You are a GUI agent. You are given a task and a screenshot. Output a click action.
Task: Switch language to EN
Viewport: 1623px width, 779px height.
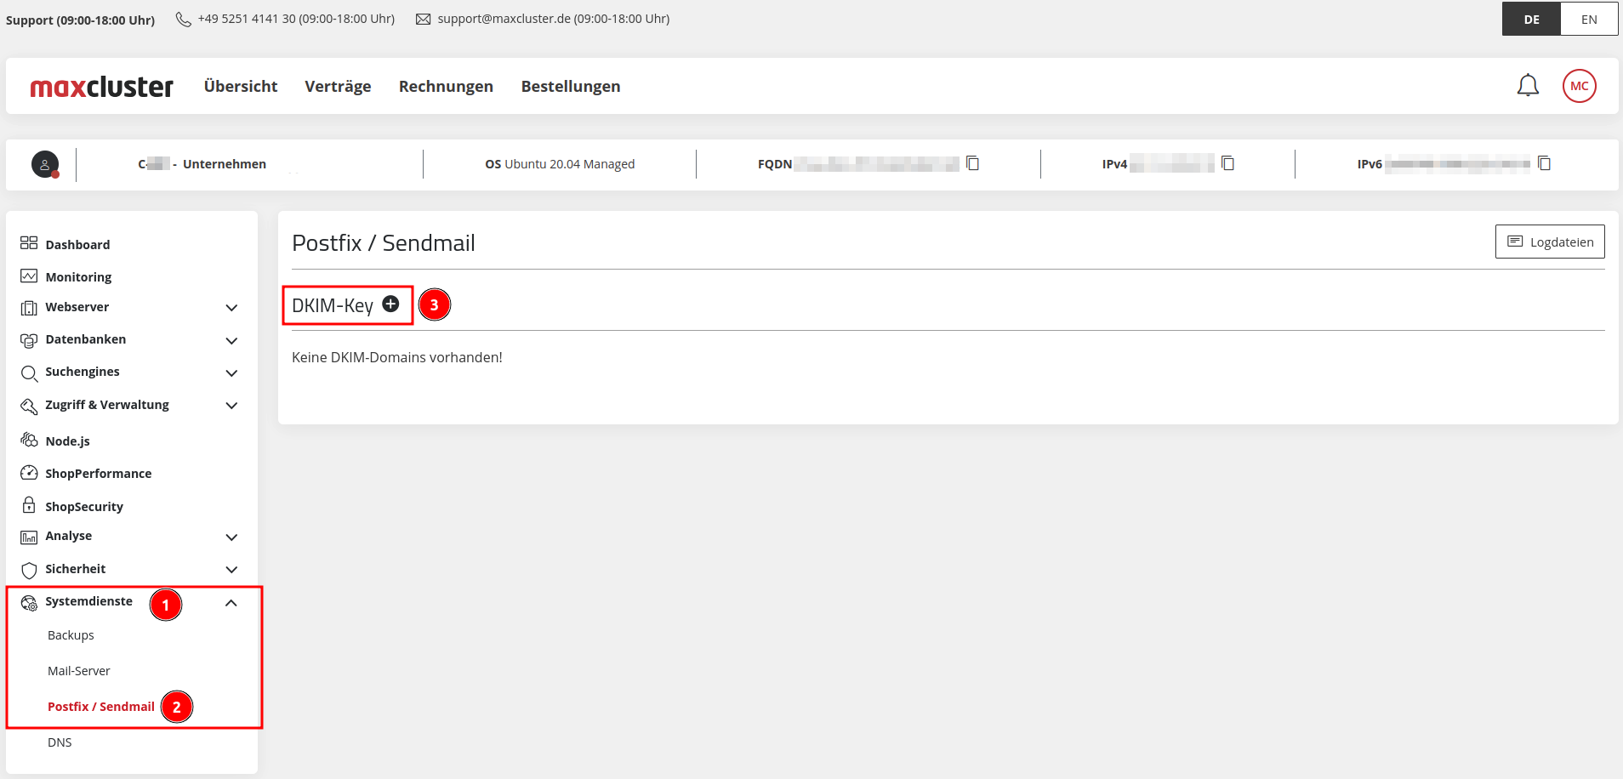point(1589,19)
